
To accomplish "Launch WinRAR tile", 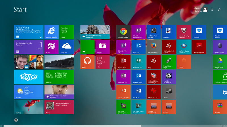I will tap(220, 107).
